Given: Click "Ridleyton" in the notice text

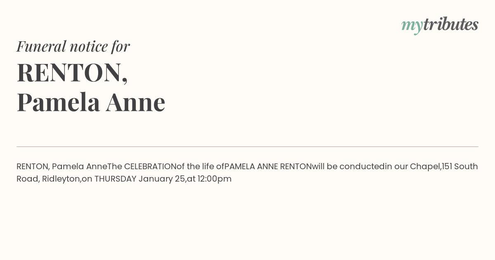Looking at the screenshot, I should pyautogui.click(x=61, y=179).
